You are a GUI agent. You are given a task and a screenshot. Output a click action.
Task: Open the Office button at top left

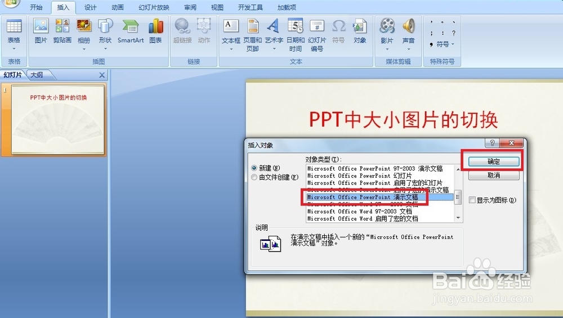(10, 3)
